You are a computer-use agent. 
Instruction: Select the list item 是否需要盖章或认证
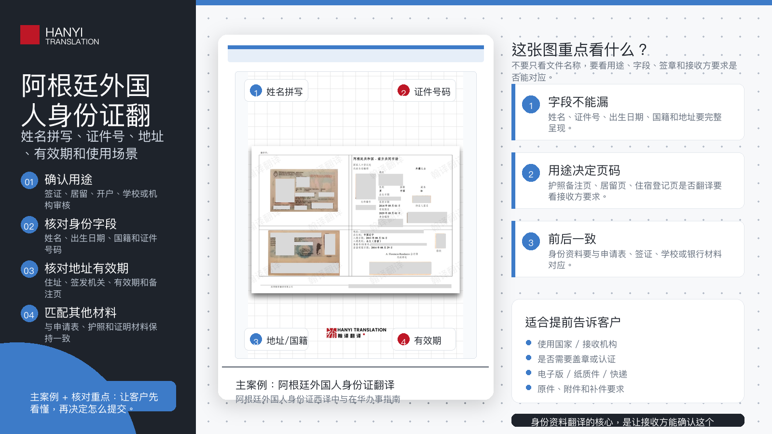pos(577,359)
